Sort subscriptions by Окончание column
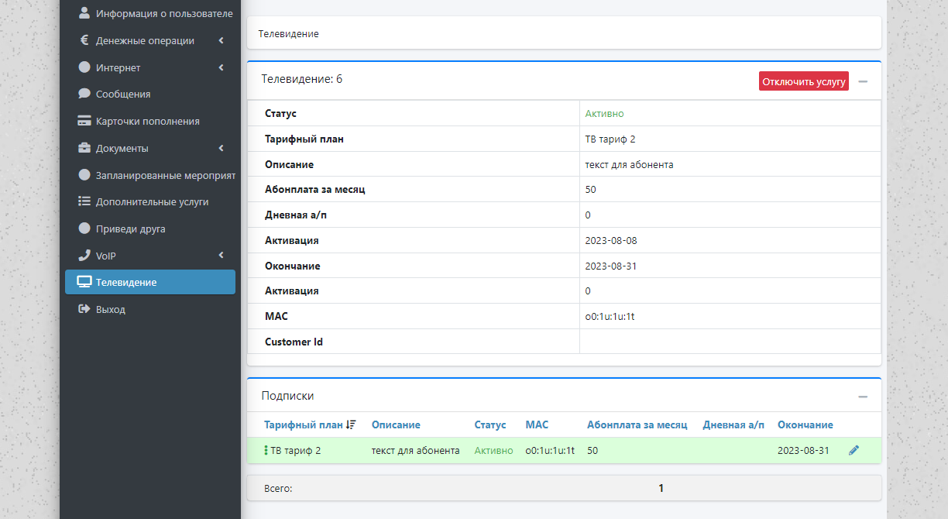Viewport: 948px width, 519px height. click(x=805, y=424)
